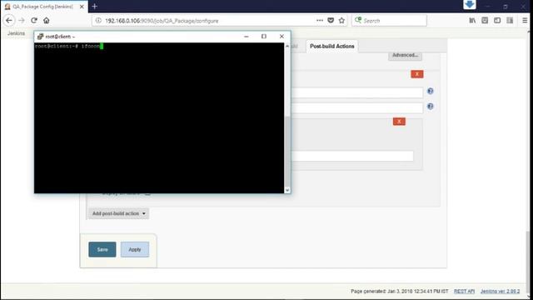Open Firefox Library icon
The image size is (533, 300).
(x=472, y=20)
